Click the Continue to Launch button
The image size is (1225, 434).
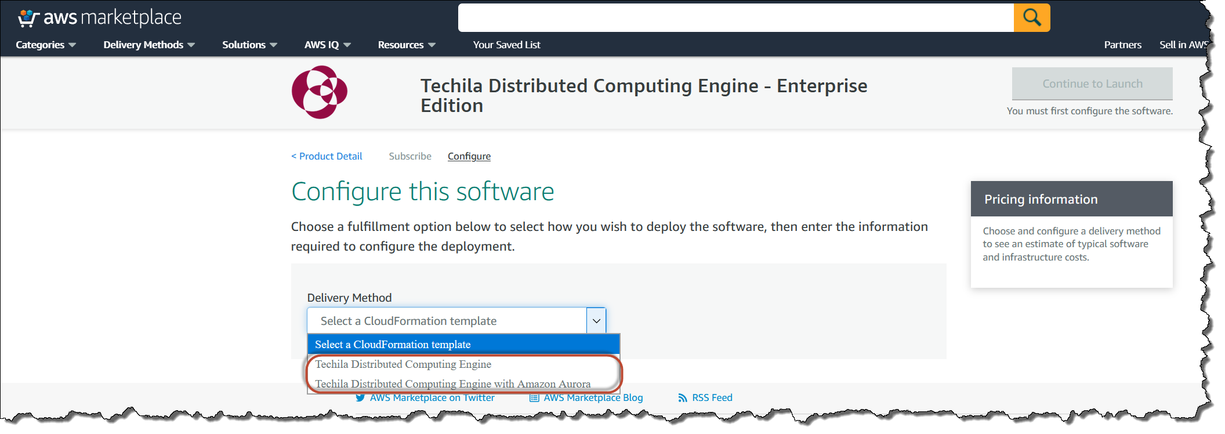tap(1092, 84)
